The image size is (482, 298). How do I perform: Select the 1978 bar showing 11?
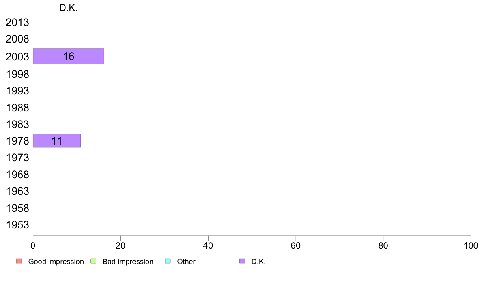(57, 141)
